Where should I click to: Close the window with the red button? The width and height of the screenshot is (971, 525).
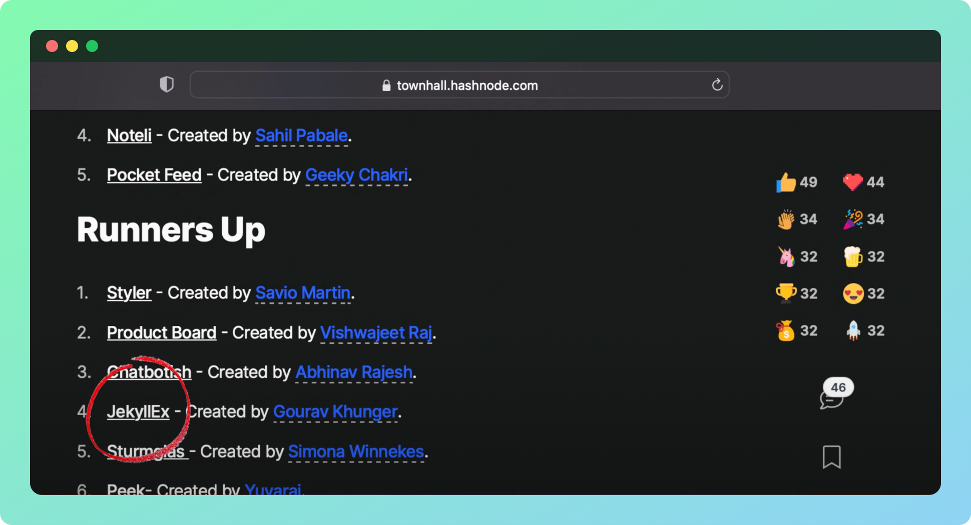coord(52,46)
